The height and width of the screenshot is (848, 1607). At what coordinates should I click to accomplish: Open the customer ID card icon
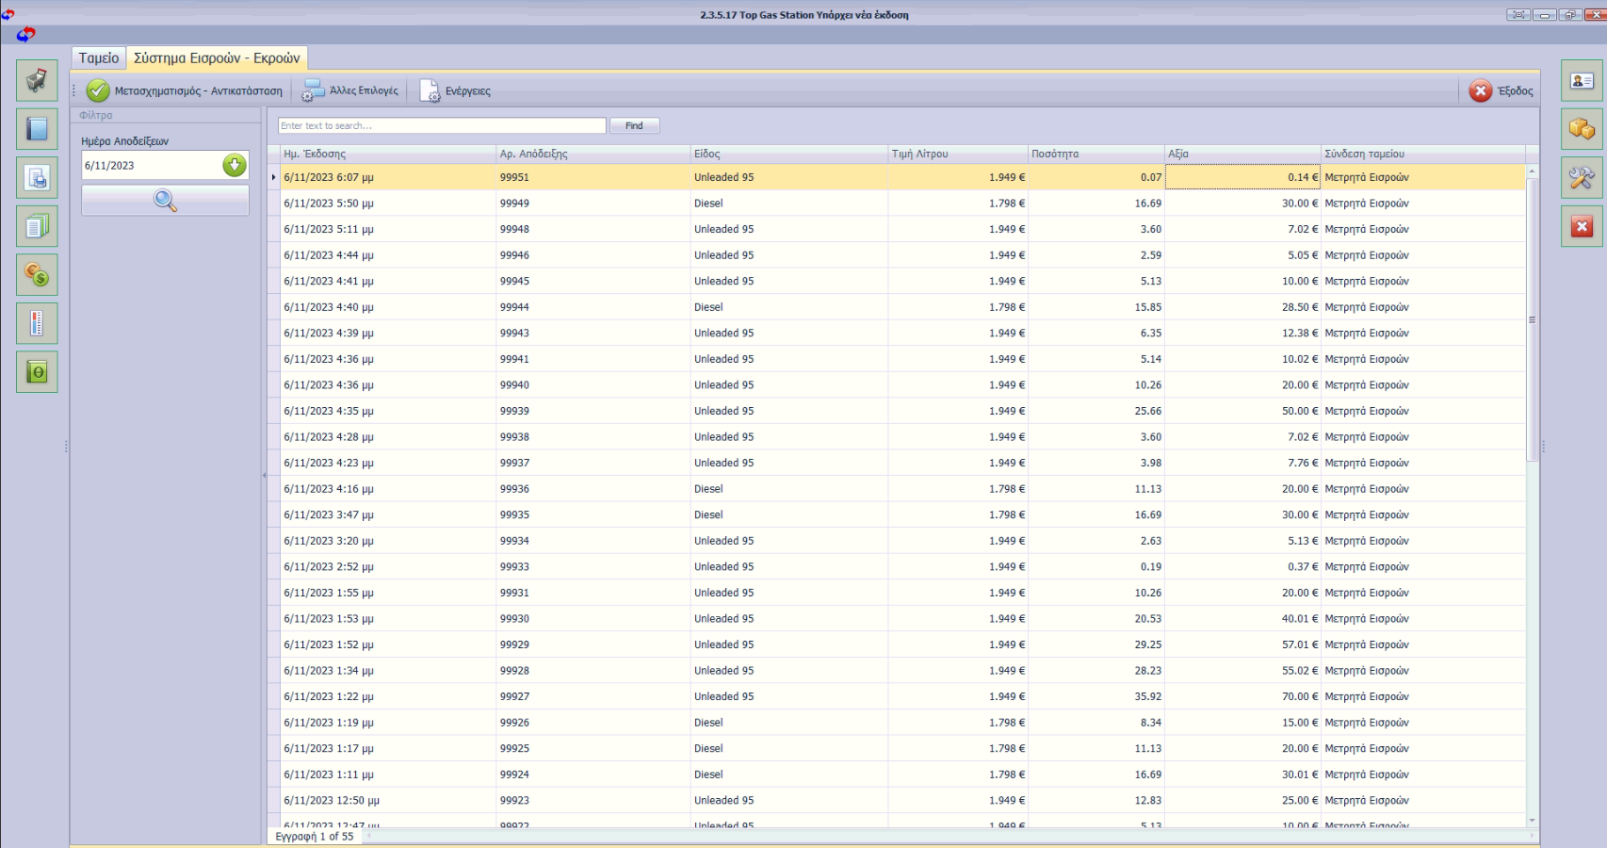(1582, 80)
